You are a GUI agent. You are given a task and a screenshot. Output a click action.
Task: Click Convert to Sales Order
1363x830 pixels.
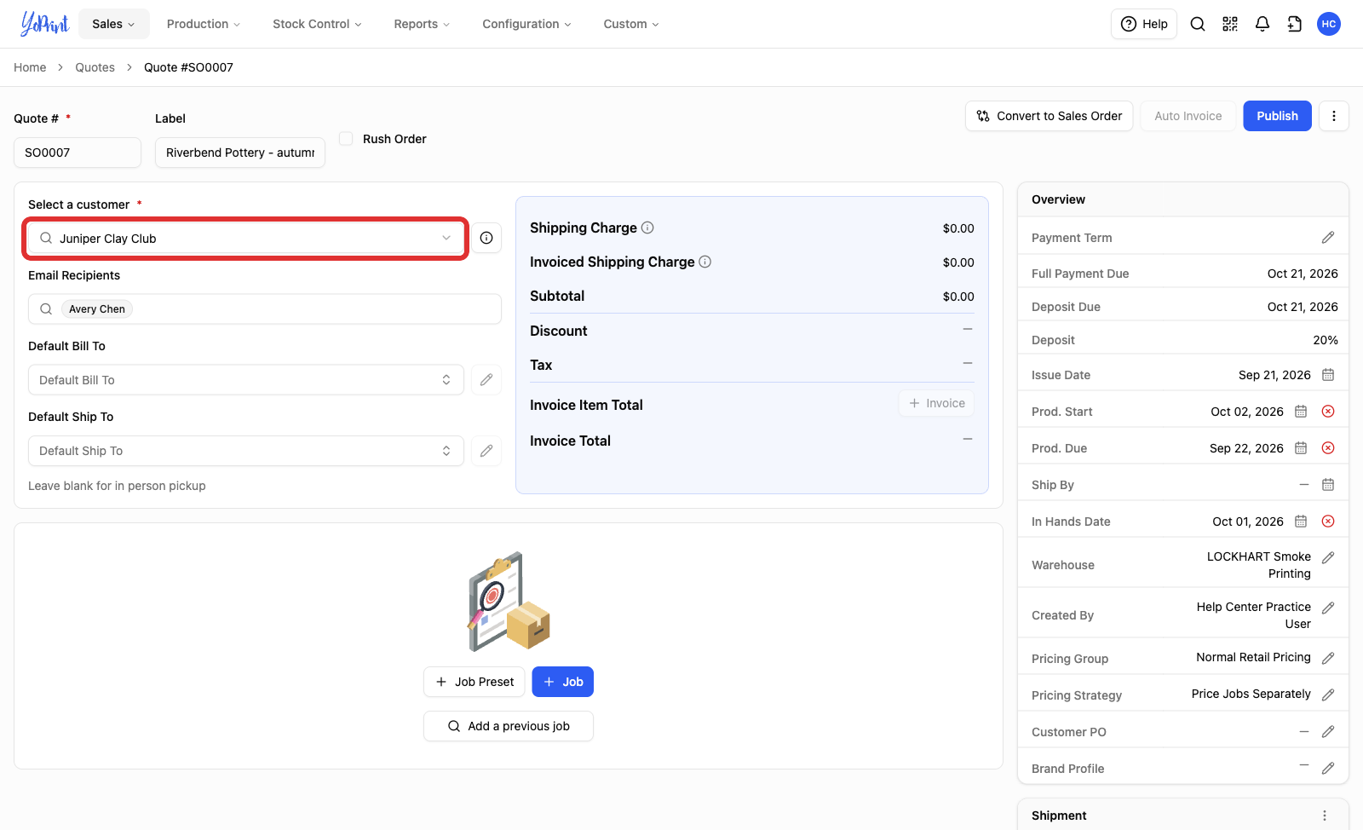click(1049, 116)
